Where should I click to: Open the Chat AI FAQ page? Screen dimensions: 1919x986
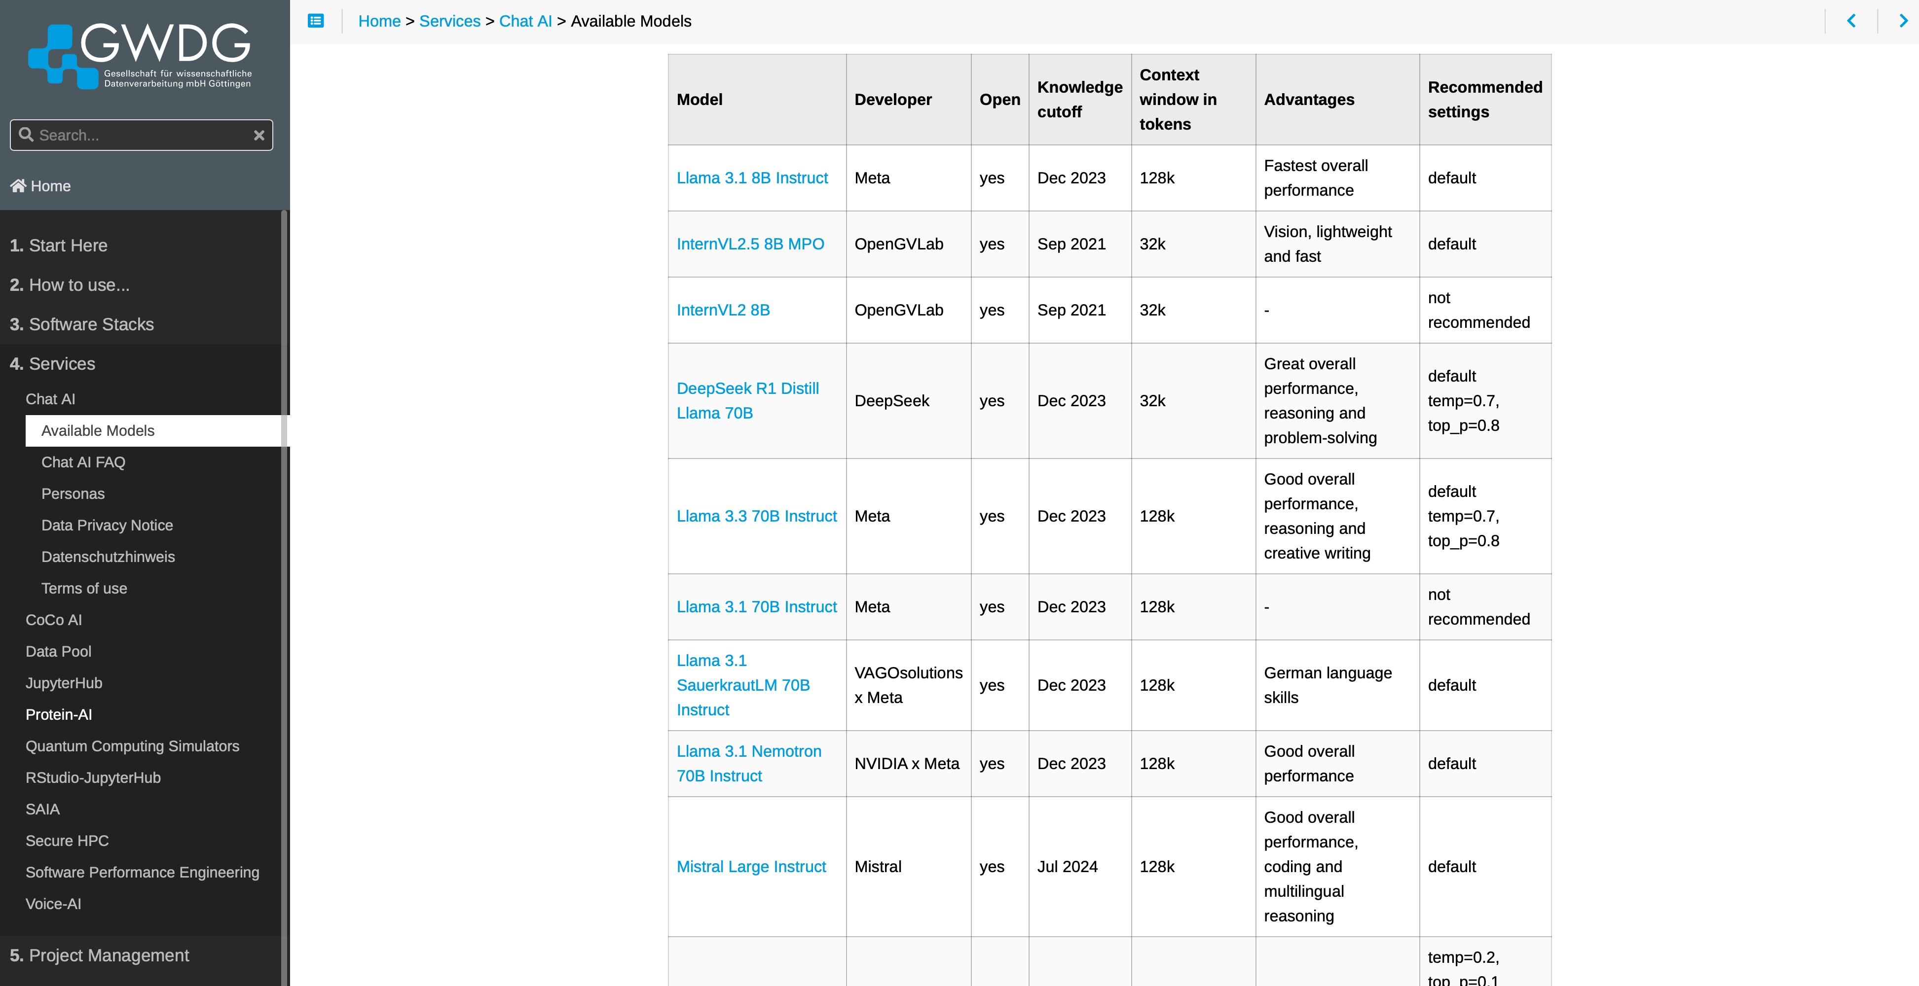coord(82,461)
